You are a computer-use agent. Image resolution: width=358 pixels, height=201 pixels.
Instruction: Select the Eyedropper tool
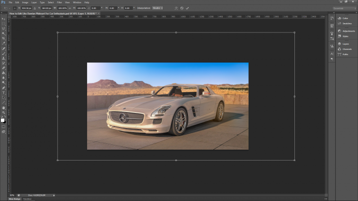(3, 43)
